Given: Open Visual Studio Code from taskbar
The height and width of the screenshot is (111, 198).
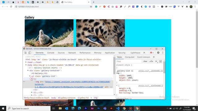Looking at the screenshot, I should [118, 108].
